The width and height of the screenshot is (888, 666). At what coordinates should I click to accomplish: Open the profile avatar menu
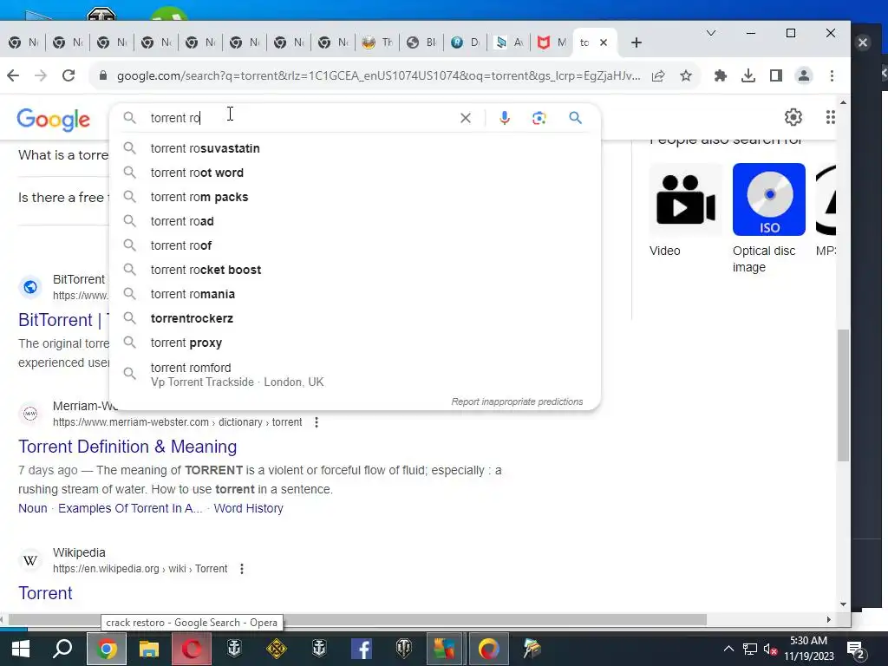tap(804, 75)
